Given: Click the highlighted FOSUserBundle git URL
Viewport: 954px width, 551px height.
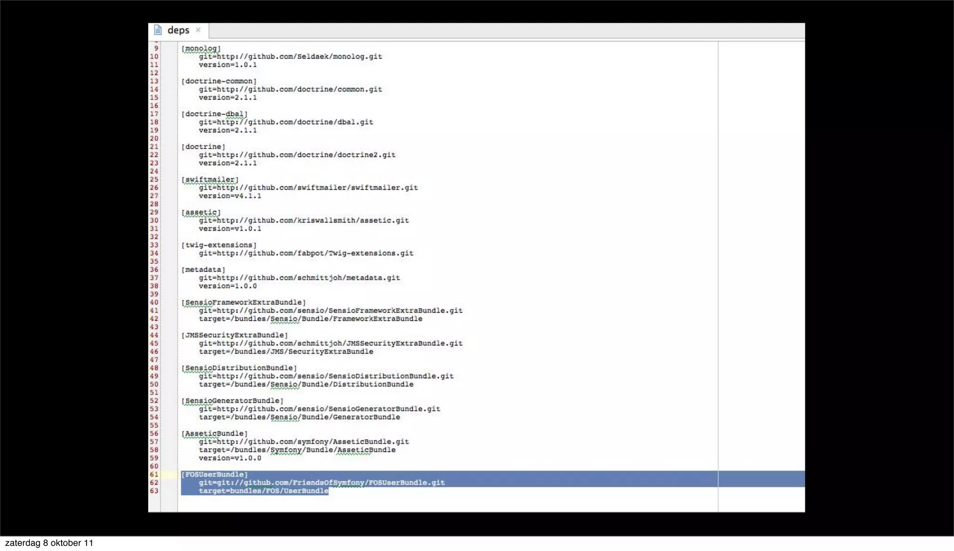Looking at the screenshot, I should [321, 483].
